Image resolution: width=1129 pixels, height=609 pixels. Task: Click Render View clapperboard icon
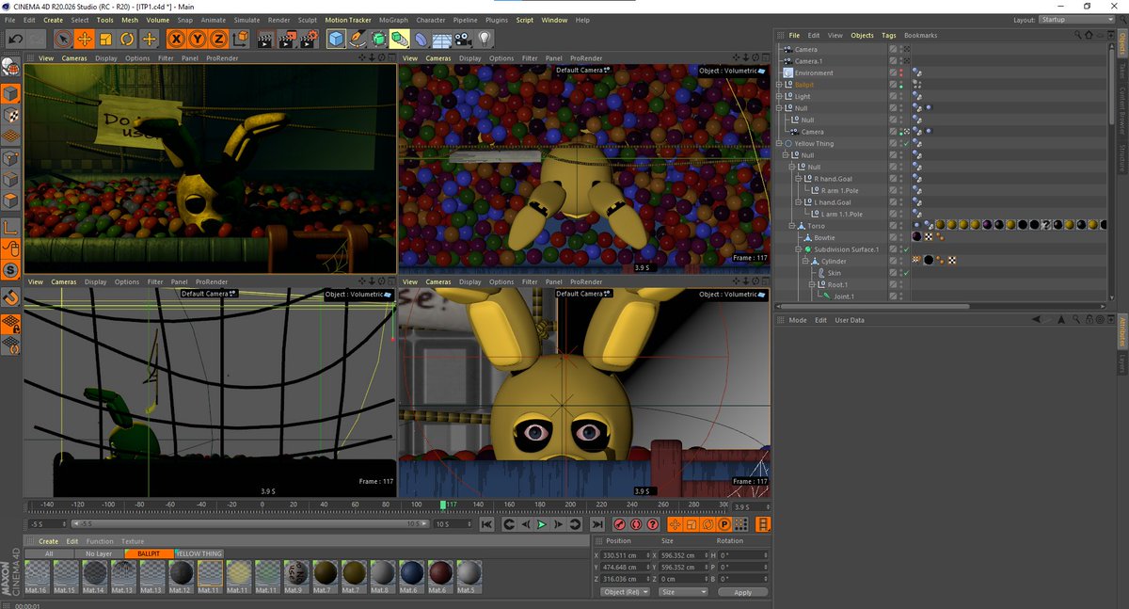[x=265, y=39]
